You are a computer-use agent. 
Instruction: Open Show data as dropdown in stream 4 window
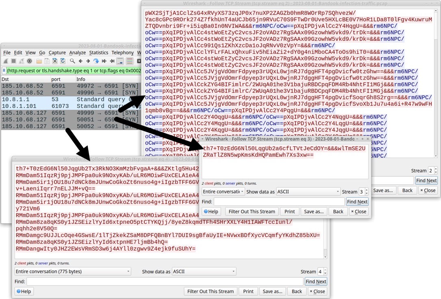tap(204, 271)
